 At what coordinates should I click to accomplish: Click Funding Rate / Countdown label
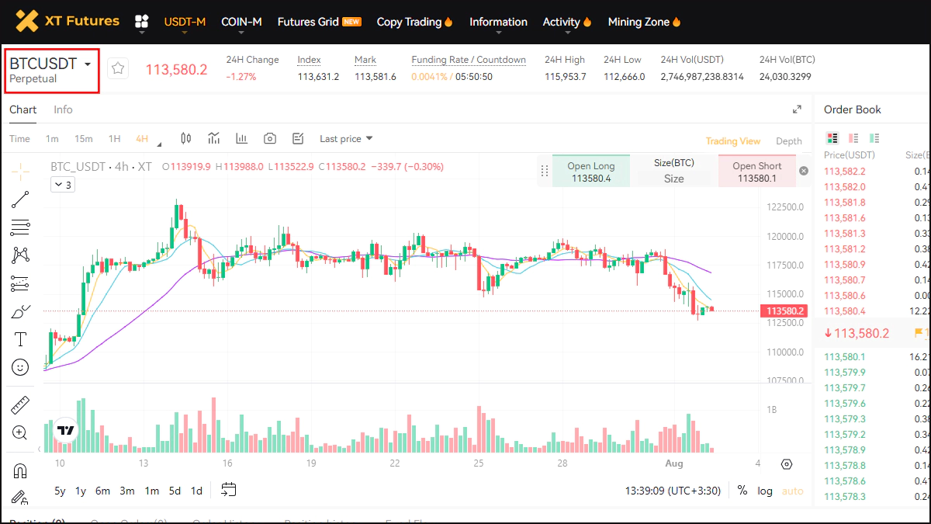(x=469, y=60)
